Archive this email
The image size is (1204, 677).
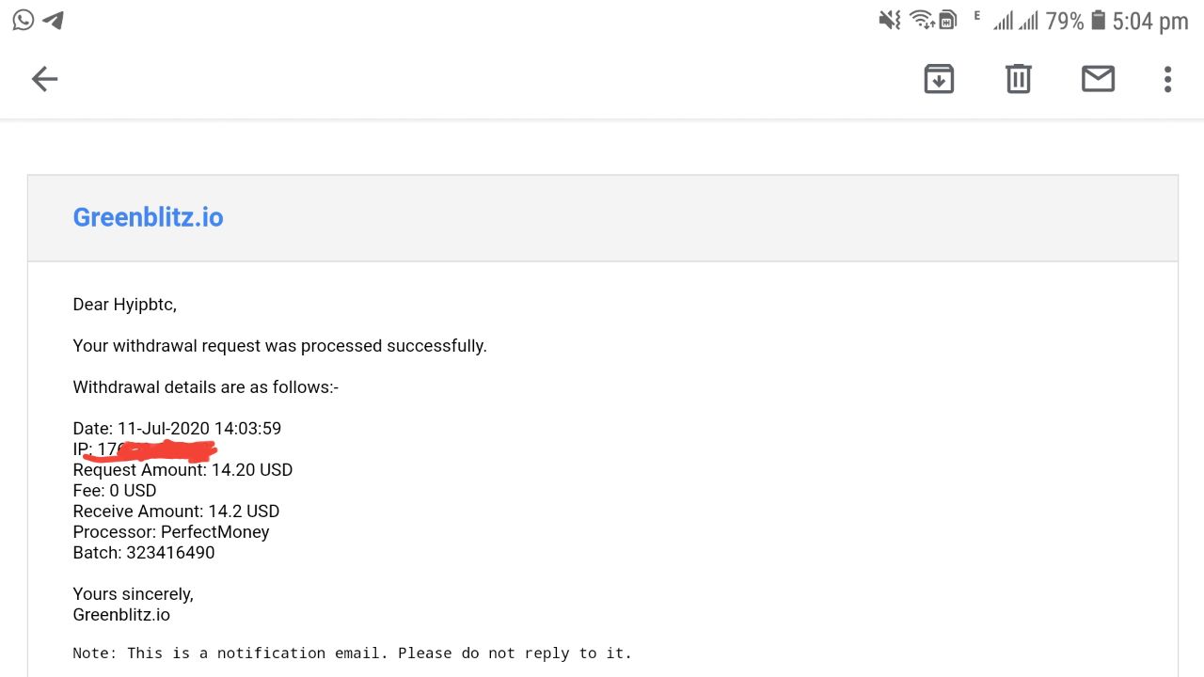pos(939,79)
